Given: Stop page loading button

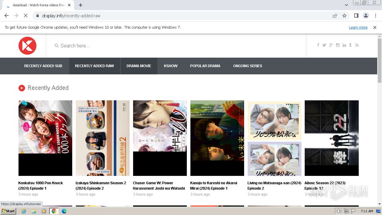Looking at the screenshot, I should pyautogui.click(x=26, y=16).
